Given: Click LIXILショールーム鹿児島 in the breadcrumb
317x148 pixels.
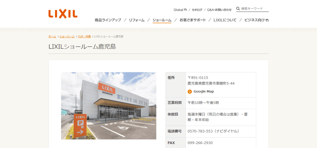Looking at the screenshot, I should pos(109,36).
